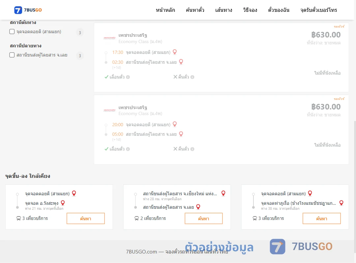The image size is (356, 263).
Task: Click map pin for 17:30 departure stop
Action: click(x=175, y=52)
